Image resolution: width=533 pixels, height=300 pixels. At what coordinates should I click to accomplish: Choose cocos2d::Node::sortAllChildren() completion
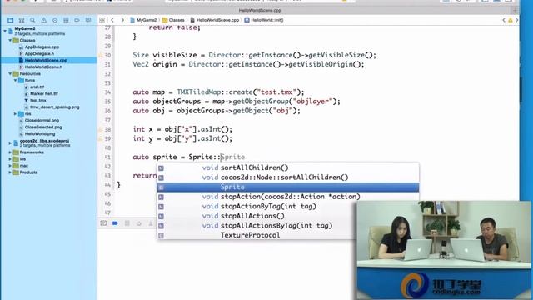coord(287,177)
